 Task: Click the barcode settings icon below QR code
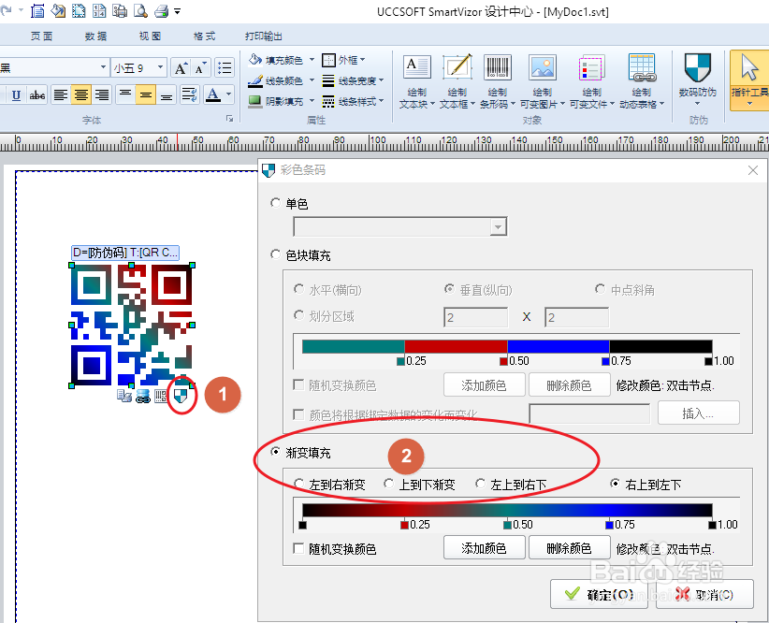coord(161,396)
